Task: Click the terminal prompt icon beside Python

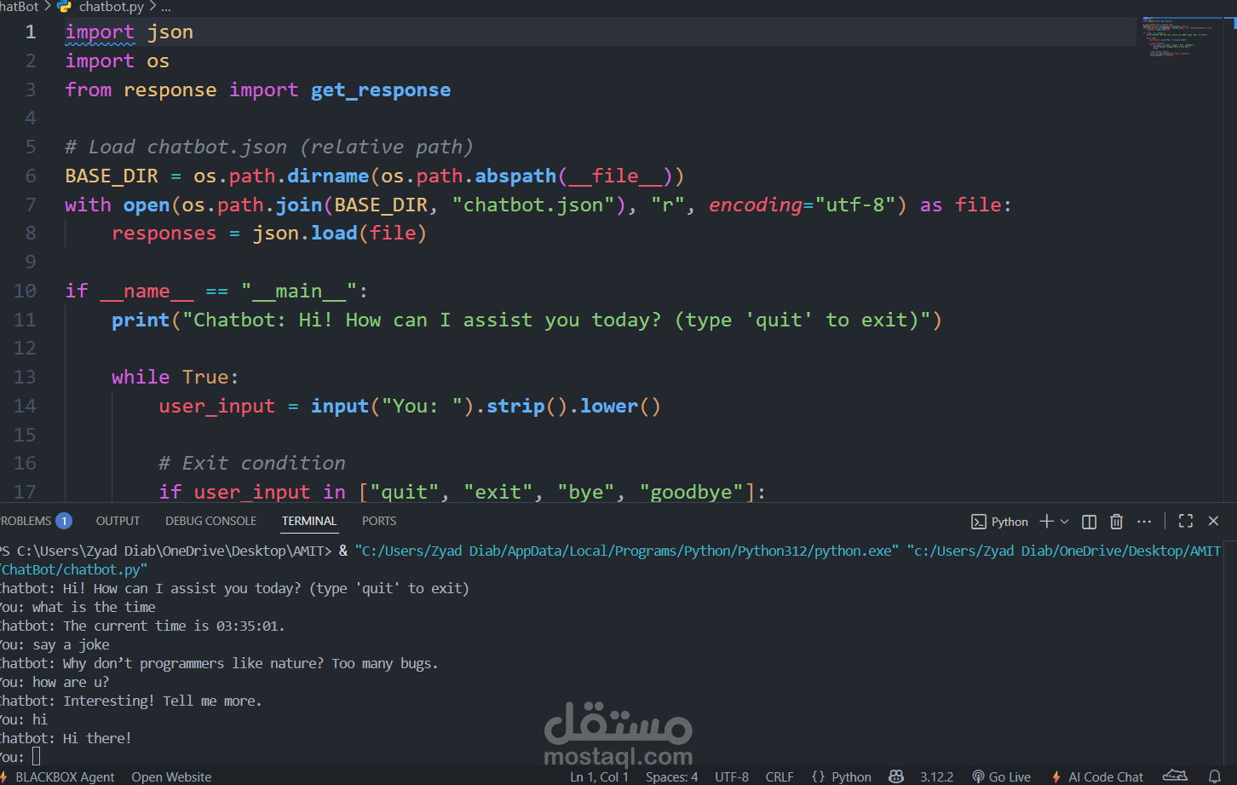Action: [979, 522]
